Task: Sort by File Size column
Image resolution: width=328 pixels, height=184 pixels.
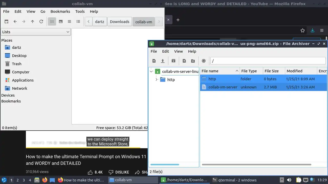Action: click(274, 71)
